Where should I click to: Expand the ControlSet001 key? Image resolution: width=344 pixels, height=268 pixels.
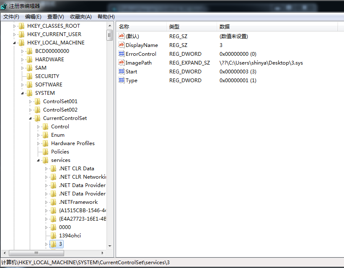click(x=31, y=101)
